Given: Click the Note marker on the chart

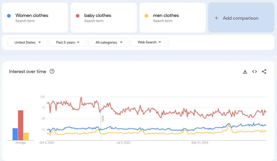Looking at the screenshot, I should (x=103, y=118).
